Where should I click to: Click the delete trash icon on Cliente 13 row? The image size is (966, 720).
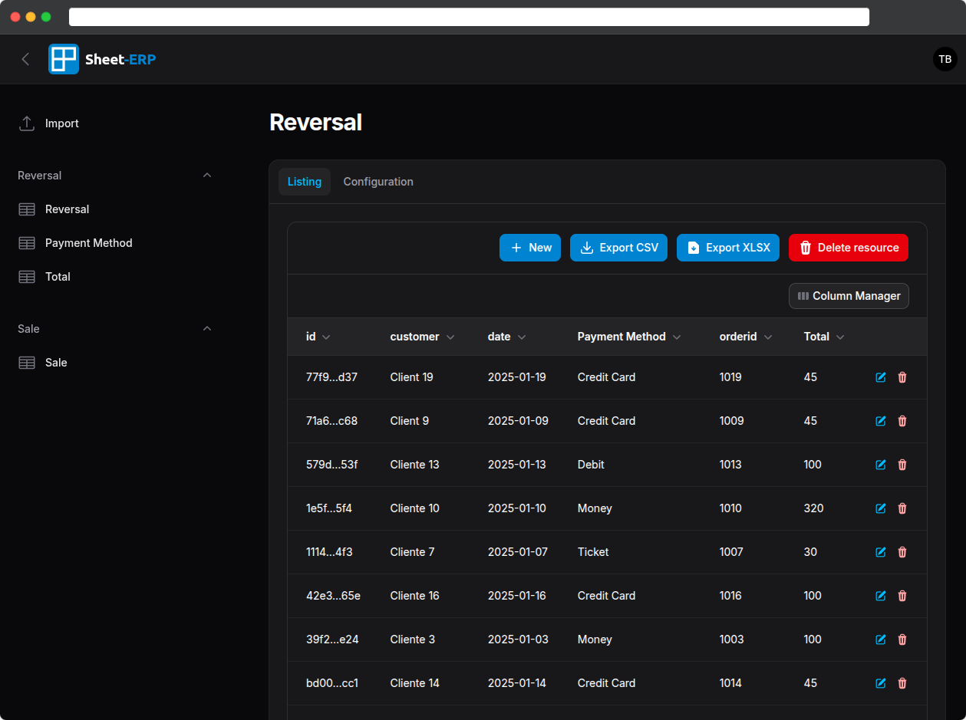point(902,465)
